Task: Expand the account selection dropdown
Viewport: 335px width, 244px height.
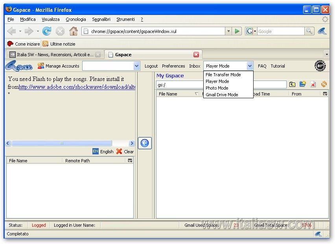Action: coord(136,66)
